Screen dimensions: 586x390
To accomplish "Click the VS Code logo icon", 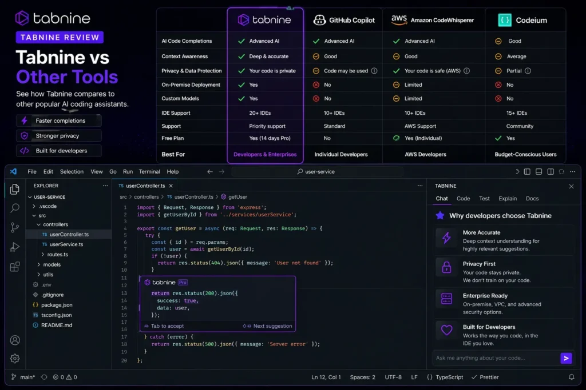I will point(14,171).
